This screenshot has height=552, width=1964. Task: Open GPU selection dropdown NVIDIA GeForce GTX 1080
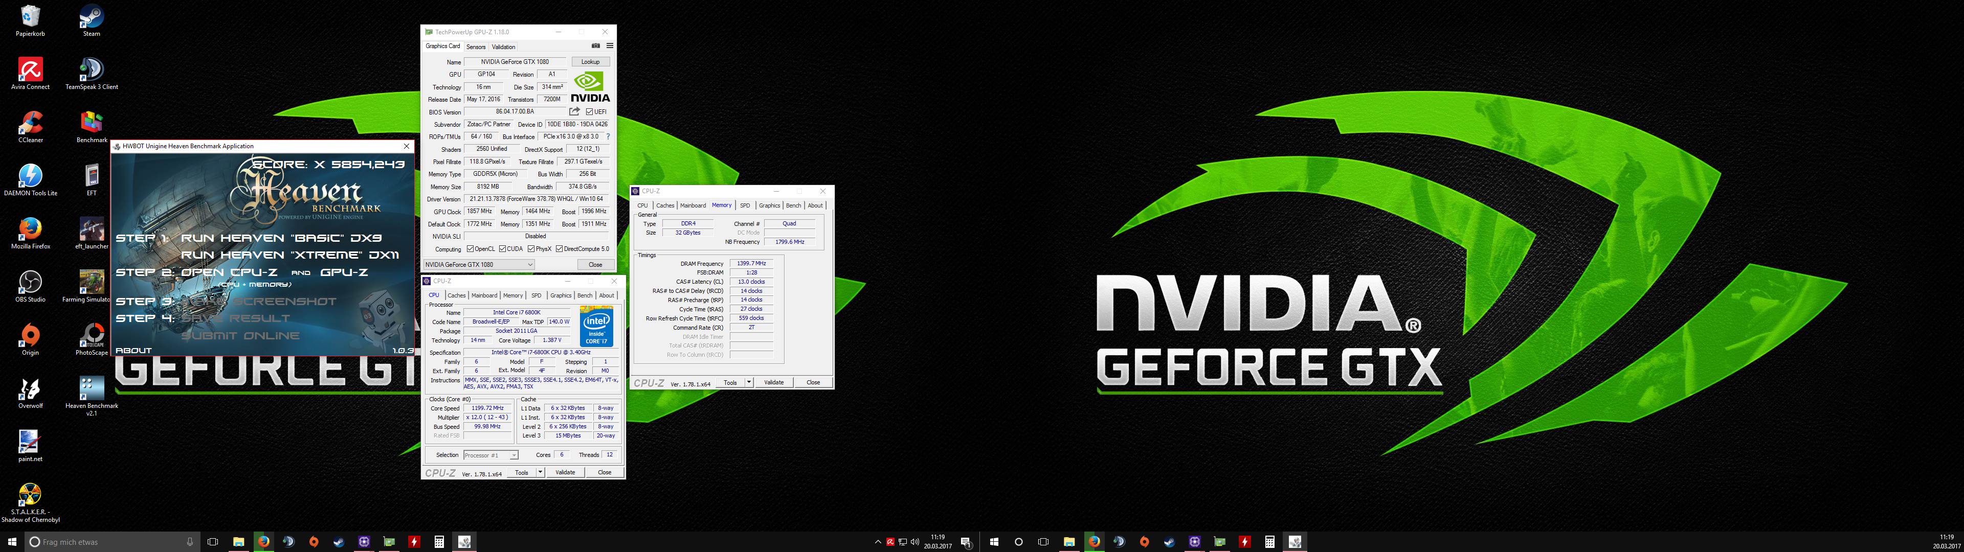479,265
